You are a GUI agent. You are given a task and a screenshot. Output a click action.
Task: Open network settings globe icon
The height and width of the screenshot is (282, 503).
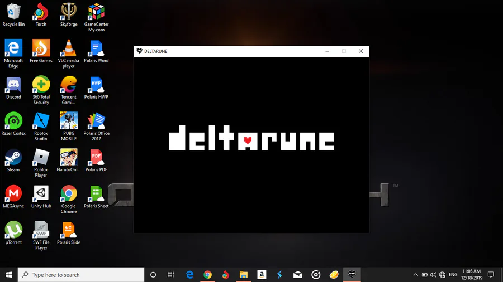443,275
